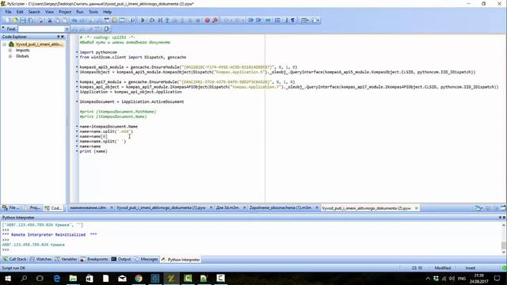Close the Vyvod_puti (2).pyw tab
The width and height of the screenshot is (507, 285).
417,208
